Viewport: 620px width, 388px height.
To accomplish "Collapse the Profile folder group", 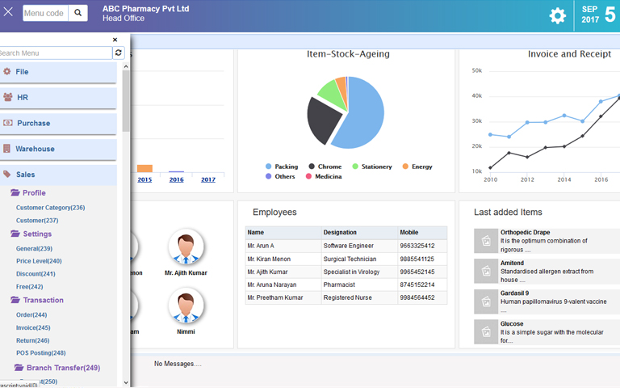I will click(x=34, y=193).
